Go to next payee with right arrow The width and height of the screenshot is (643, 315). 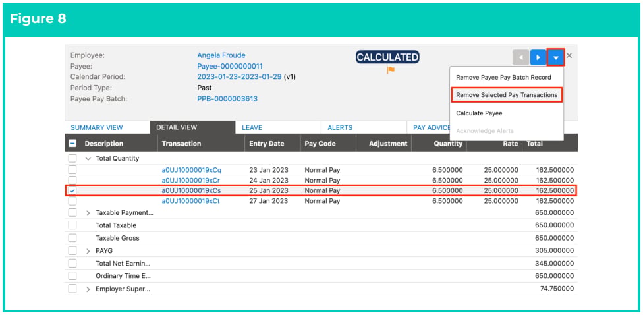click(x=538, y=57)
